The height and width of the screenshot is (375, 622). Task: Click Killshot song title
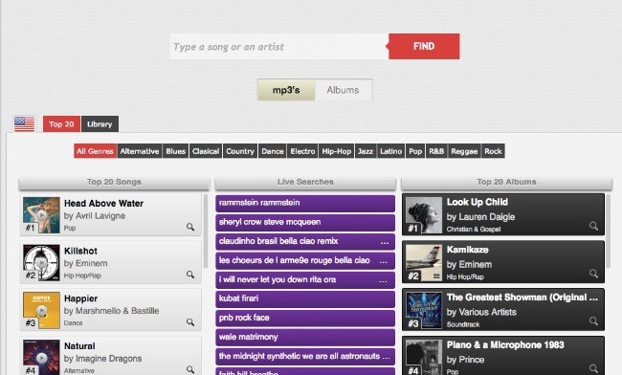(80, 251)
